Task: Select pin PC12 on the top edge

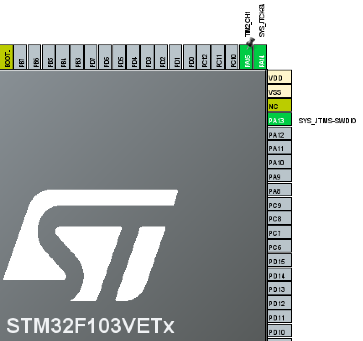Action: 204,57
